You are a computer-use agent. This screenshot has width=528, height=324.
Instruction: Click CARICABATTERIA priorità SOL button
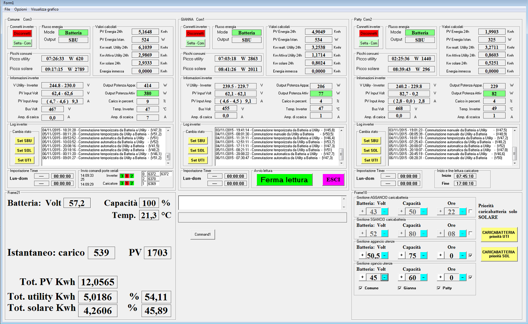(x=499, y=254)
